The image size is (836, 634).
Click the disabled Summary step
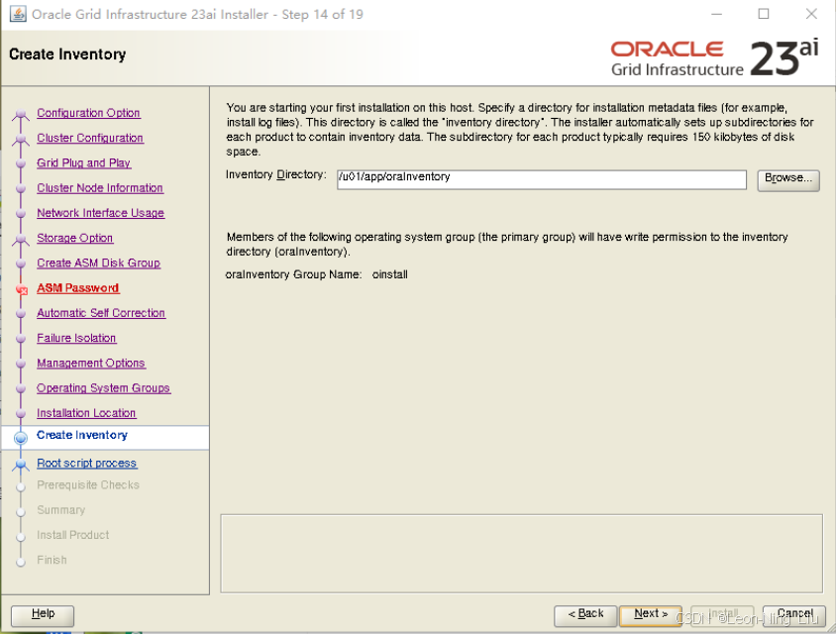coord(60,511)
